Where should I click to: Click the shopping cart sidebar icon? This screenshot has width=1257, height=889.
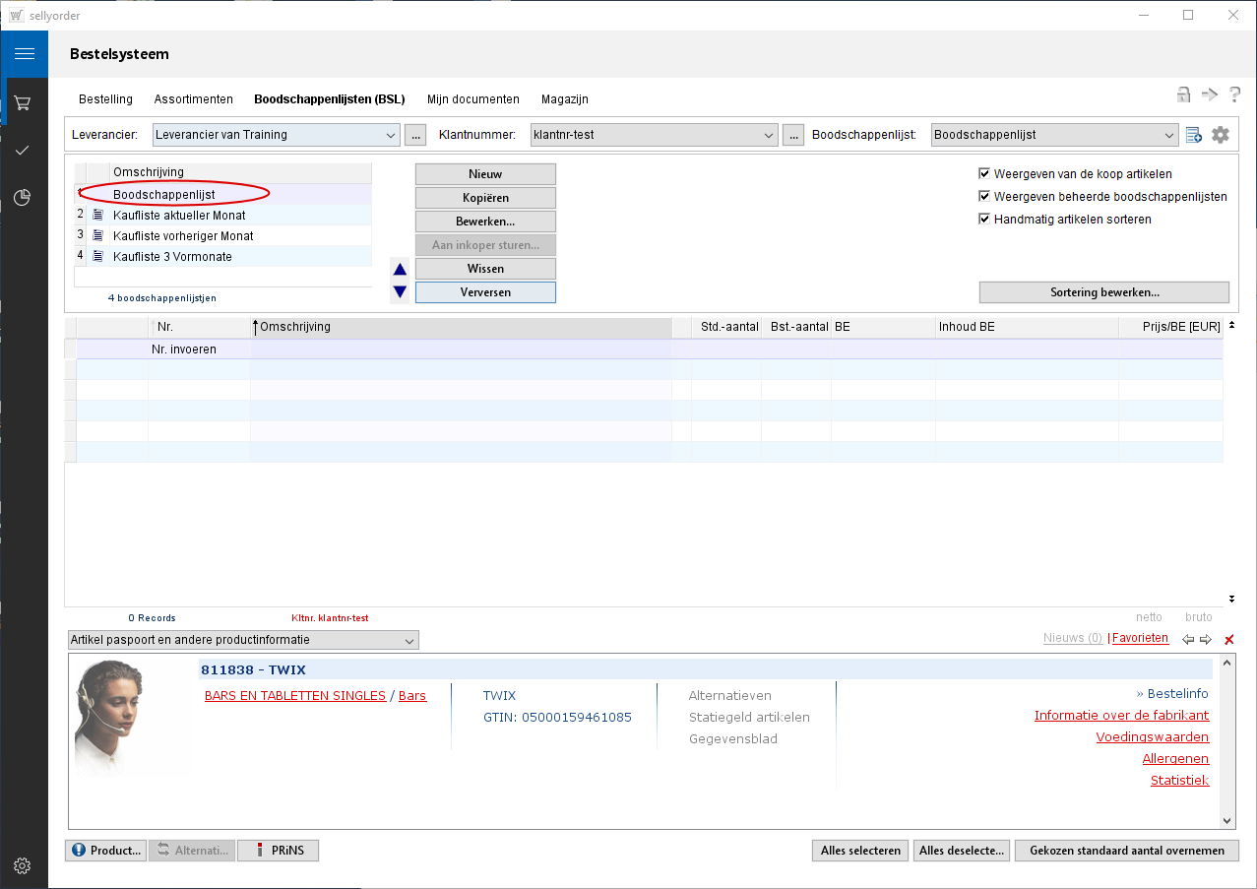tap(24, 102)
